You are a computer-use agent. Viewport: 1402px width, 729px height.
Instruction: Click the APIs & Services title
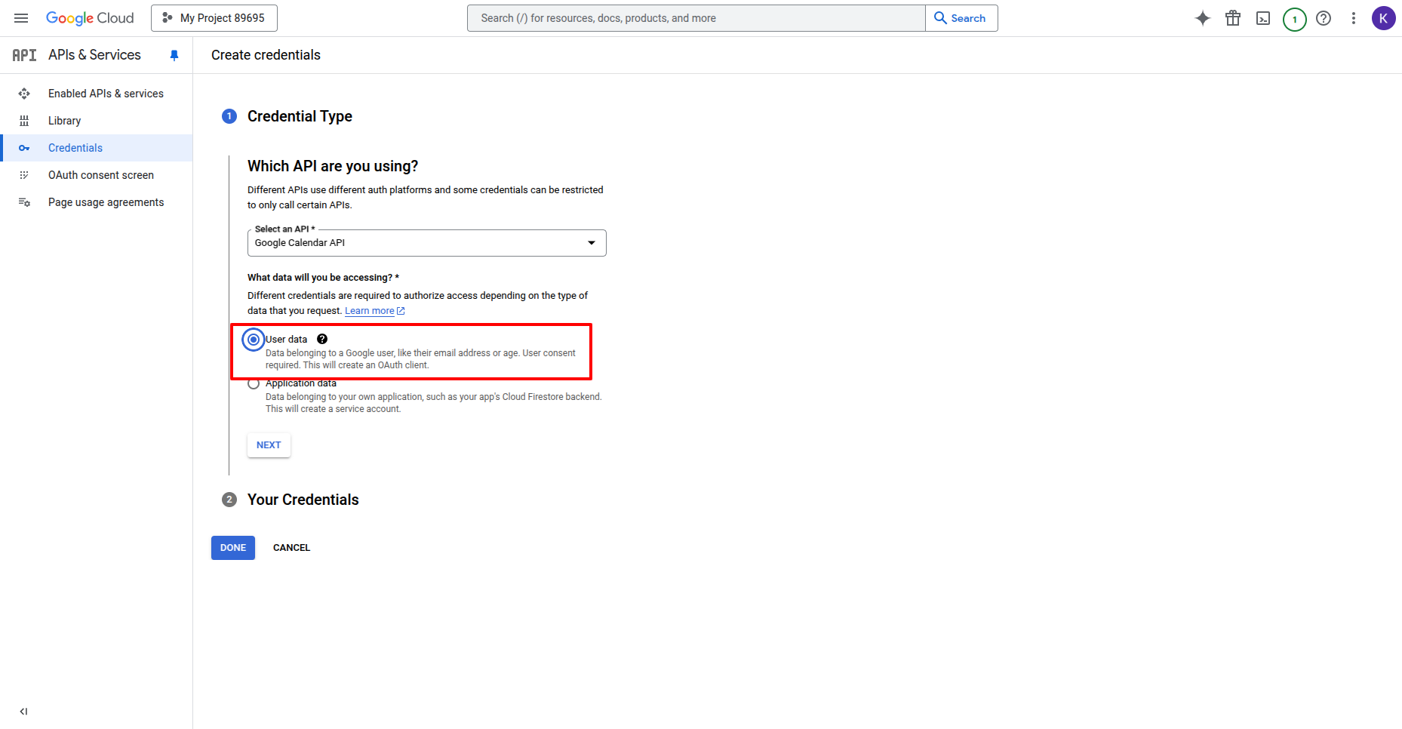(94, 55)
